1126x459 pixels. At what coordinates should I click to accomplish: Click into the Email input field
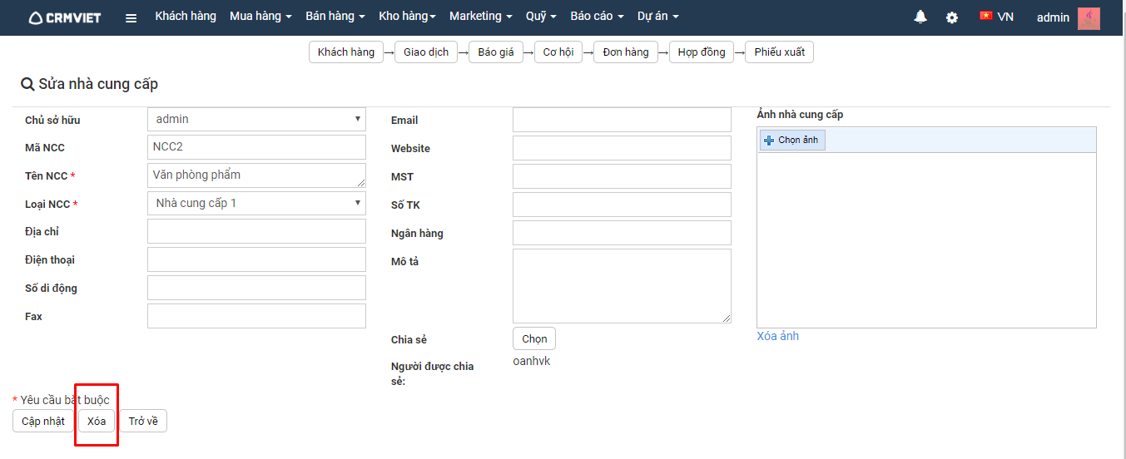pyautogui.click(x=622, y=120)
